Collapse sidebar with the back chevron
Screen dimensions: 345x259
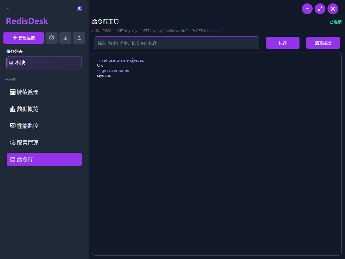pyautogui.click(x=8, y=8)
